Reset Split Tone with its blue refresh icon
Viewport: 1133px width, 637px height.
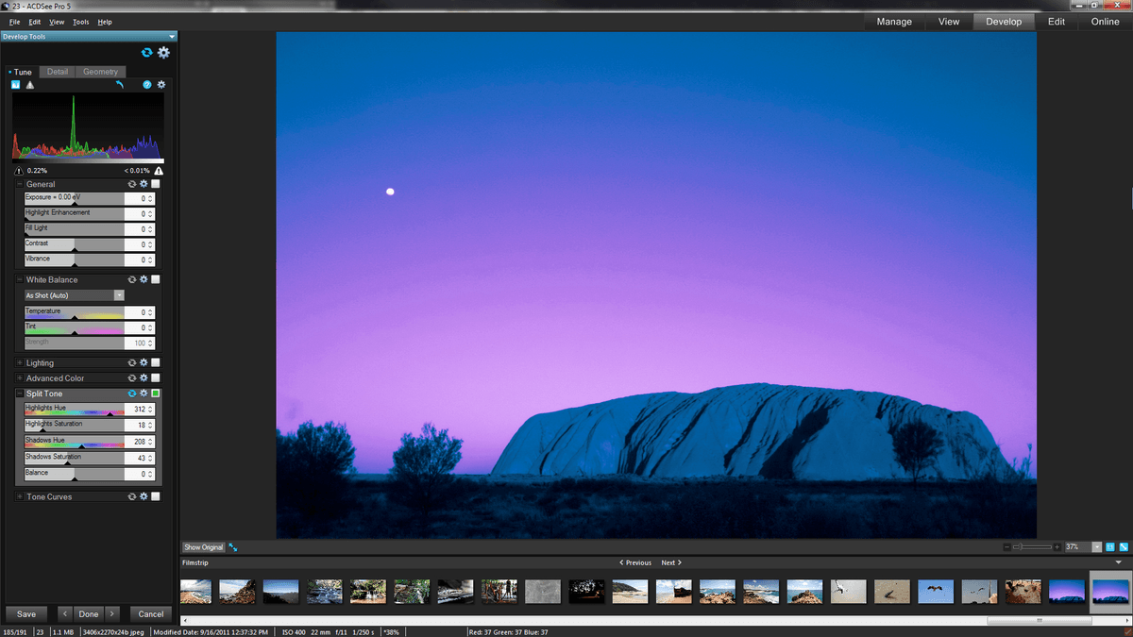coord(132,394)
